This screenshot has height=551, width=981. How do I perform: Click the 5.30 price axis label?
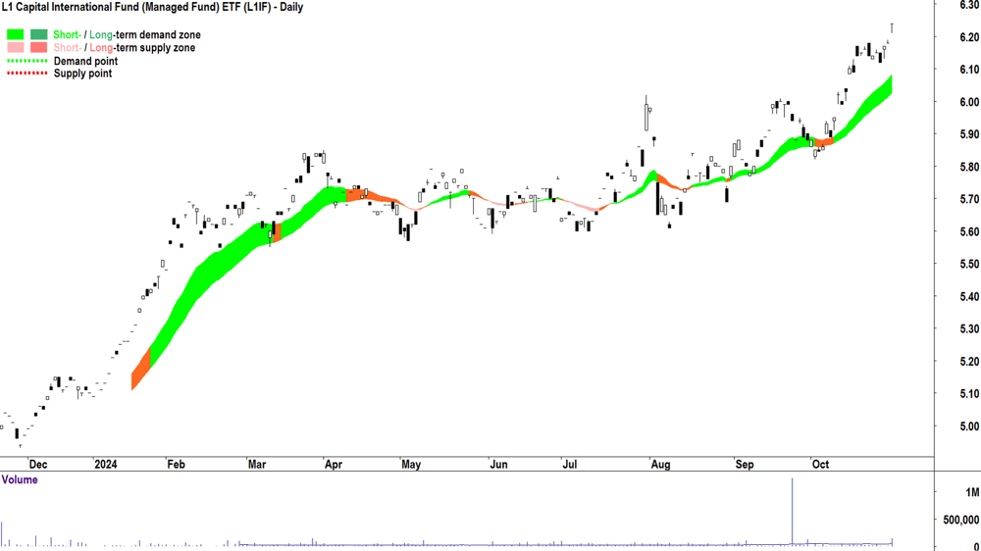[969, 329]
